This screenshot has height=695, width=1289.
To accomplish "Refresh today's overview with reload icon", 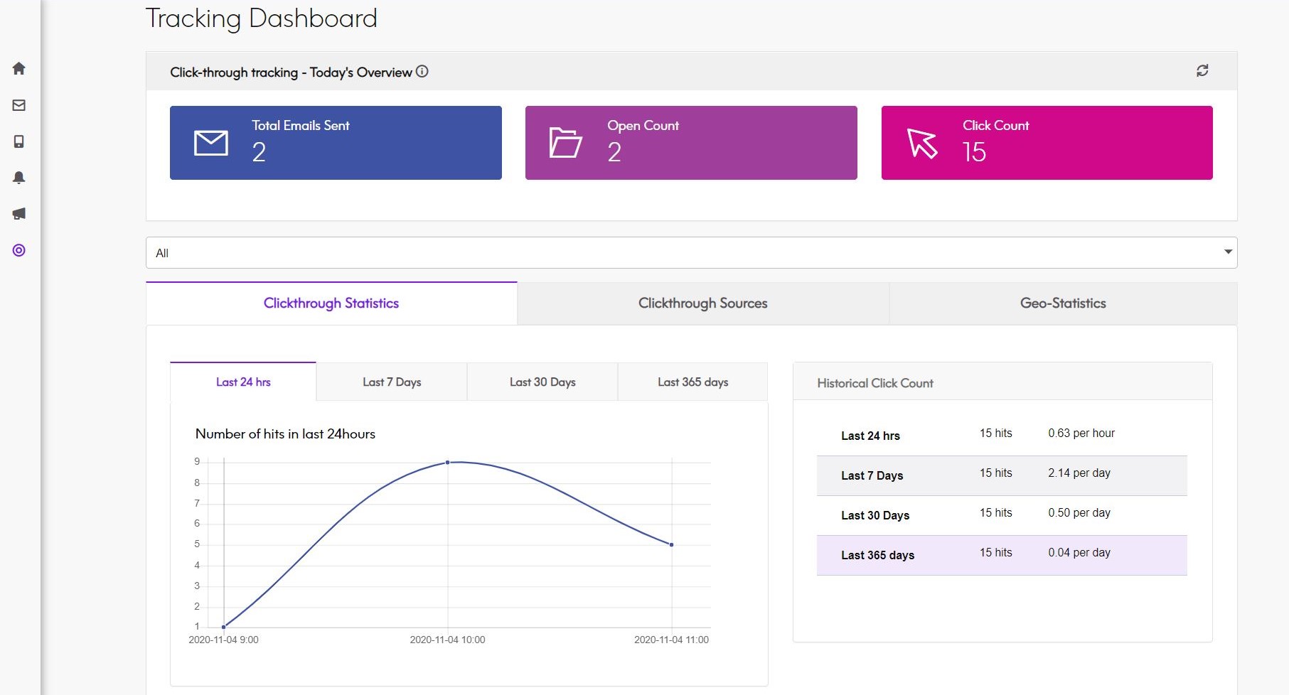I will pyautogui.click(x=1202, y=71).
